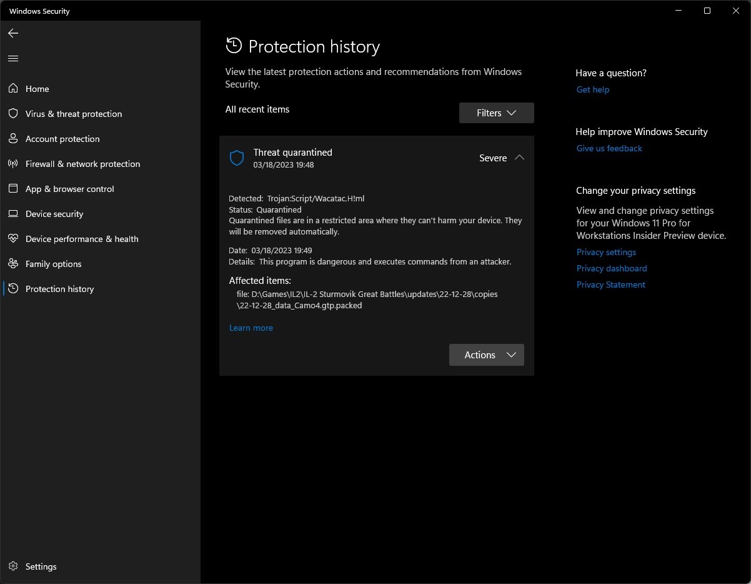751x584 pixels.
Task: Click the Status: Quarantined line
Action: point(266,209)
